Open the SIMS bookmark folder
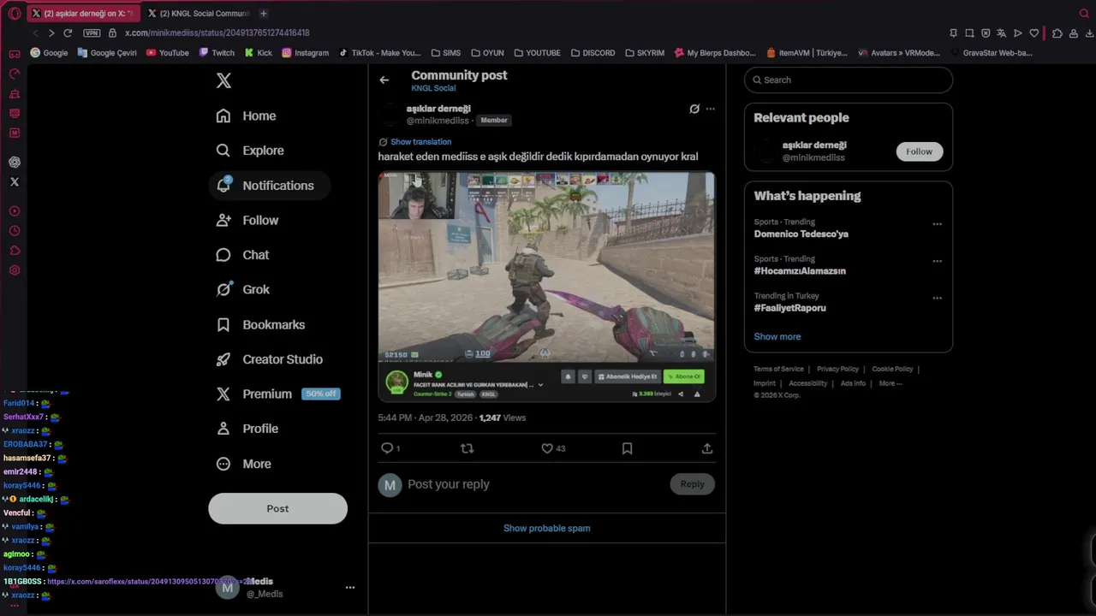The height and width of the screenshot is (616, 1096). [x=445, y=52]
